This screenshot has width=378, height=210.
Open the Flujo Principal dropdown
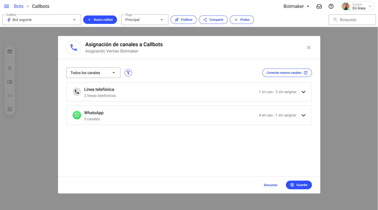pos(145,20)
